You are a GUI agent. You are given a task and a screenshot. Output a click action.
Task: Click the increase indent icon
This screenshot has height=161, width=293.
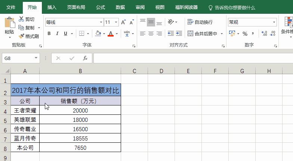(x=179, y=34)
